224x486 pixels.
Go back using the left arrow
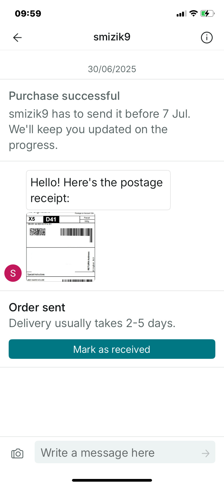pos(17,37)
